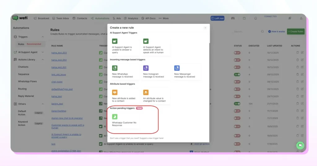Image resolution: width=317 pixels, height=166 pixels.
Task: Collapse the Others section
Action: [43, 104]
